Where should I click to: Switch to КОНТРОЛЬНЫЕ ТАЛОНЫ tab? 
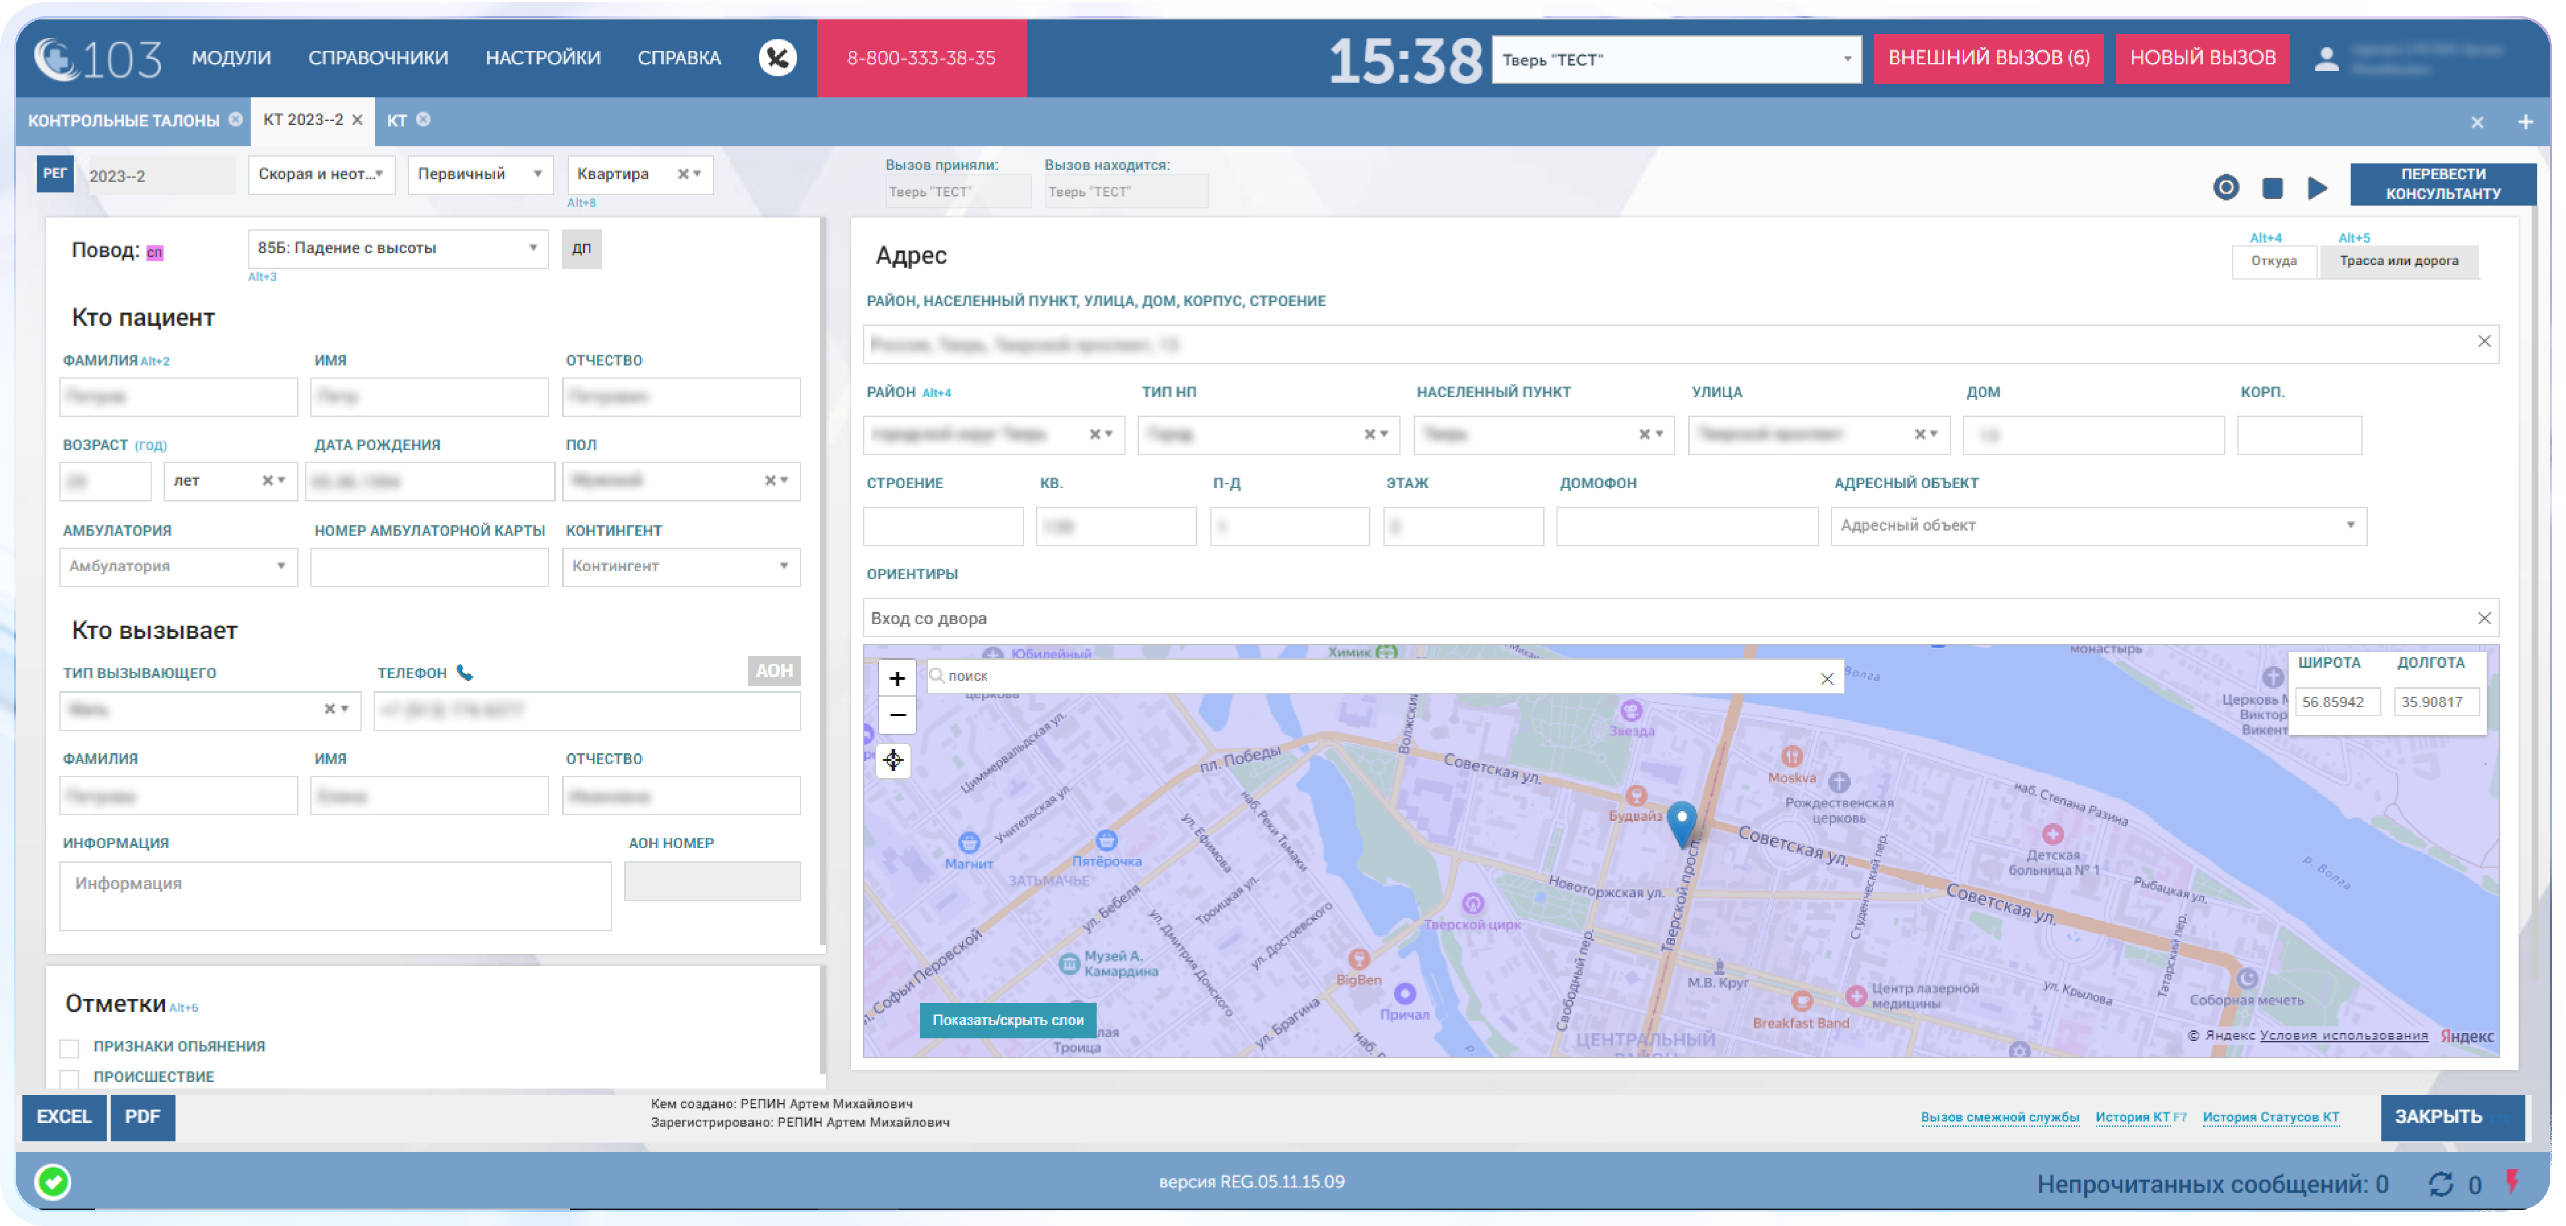(x=123, y=121)
